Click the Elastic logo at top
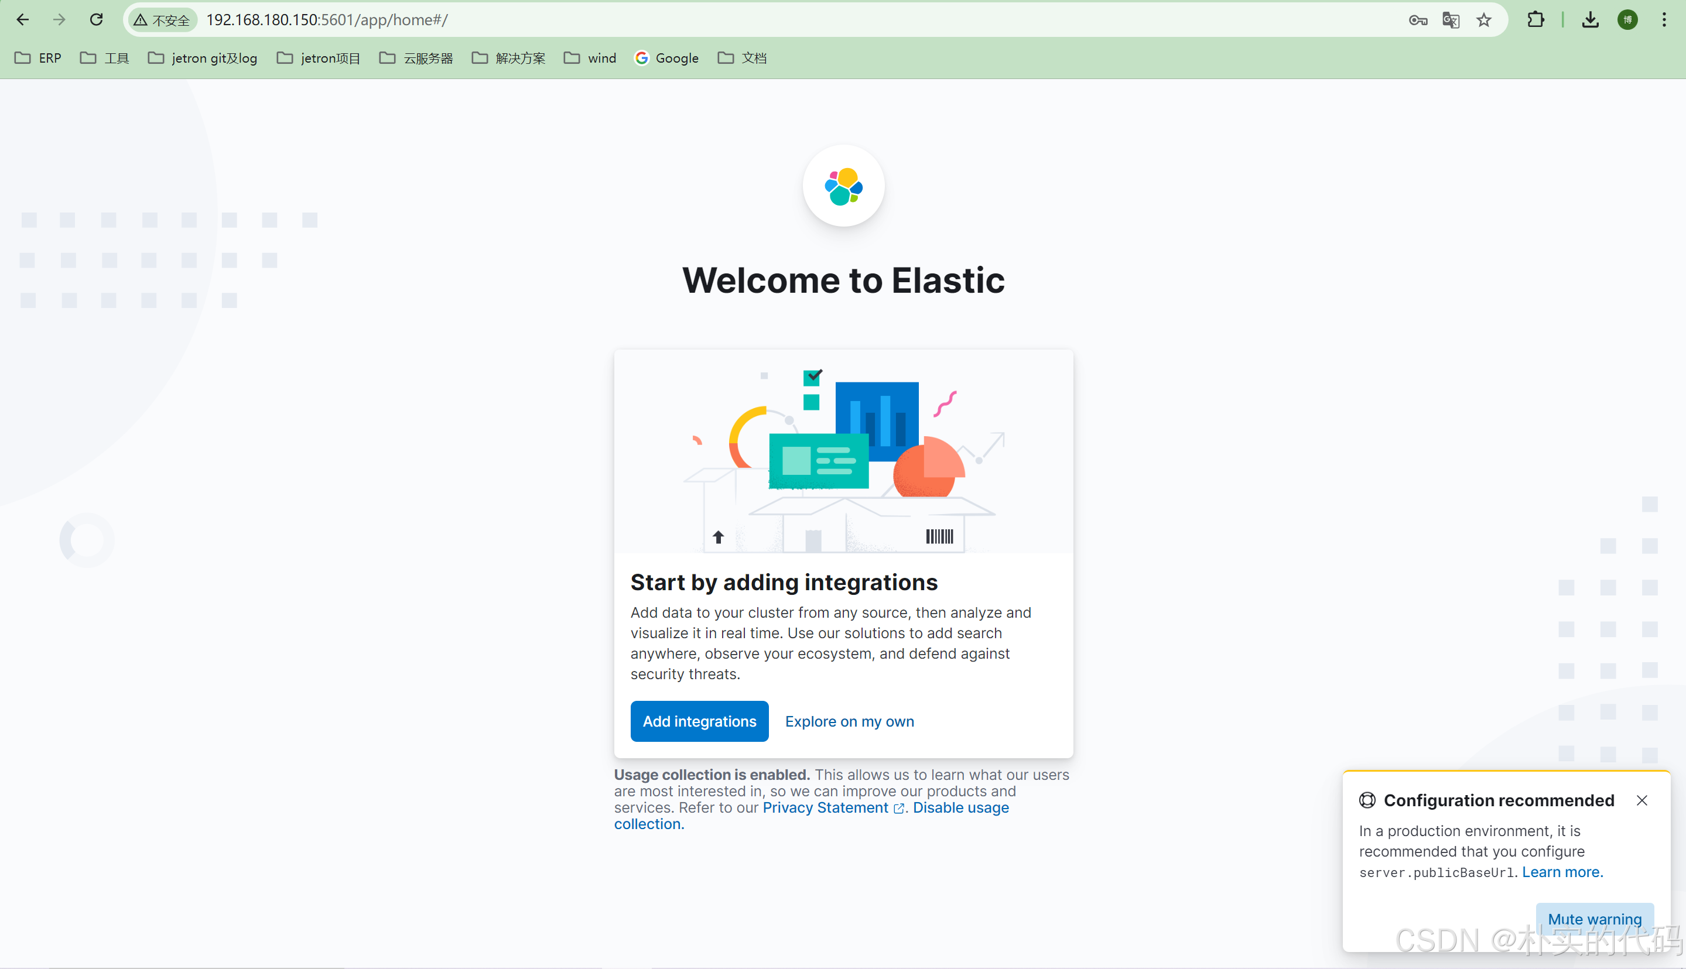This screenshot has width=1686, height=969. [x=843, y=186]
